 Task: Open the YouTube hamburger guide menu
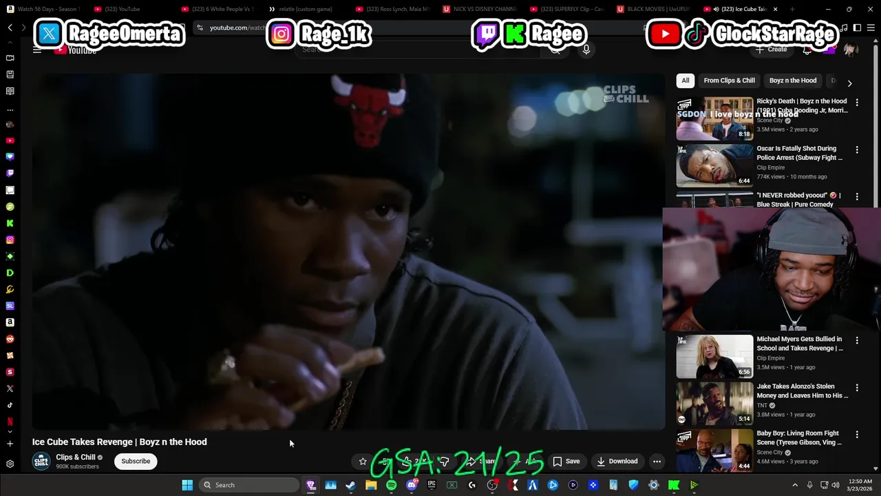click(37, 50)
